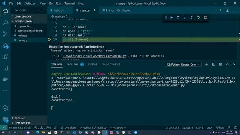Click Step Out in the debug toolbar
Screen dimensions: 240x135
pyautogui.click(x=192, y=18)
